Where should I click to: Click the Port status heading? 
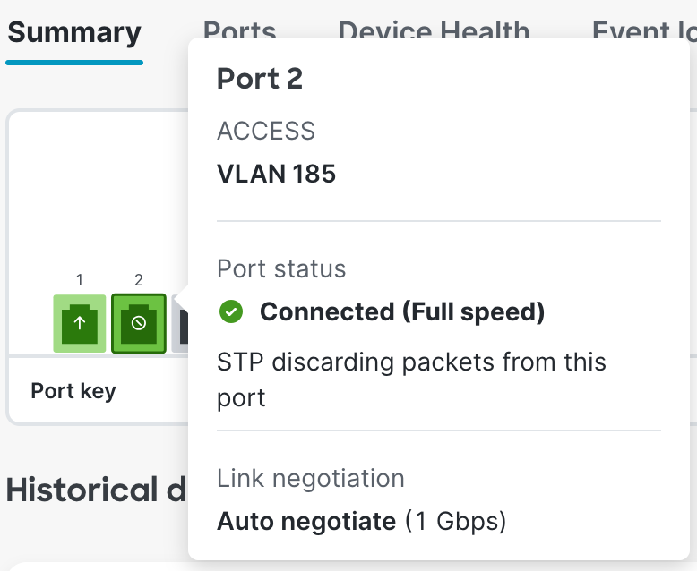(x=281, y=268)
